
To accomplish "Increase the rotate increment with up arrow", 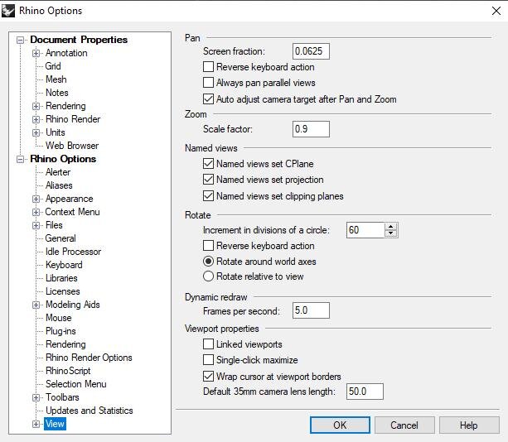I will pyautogui.click(x=390, y=227).
